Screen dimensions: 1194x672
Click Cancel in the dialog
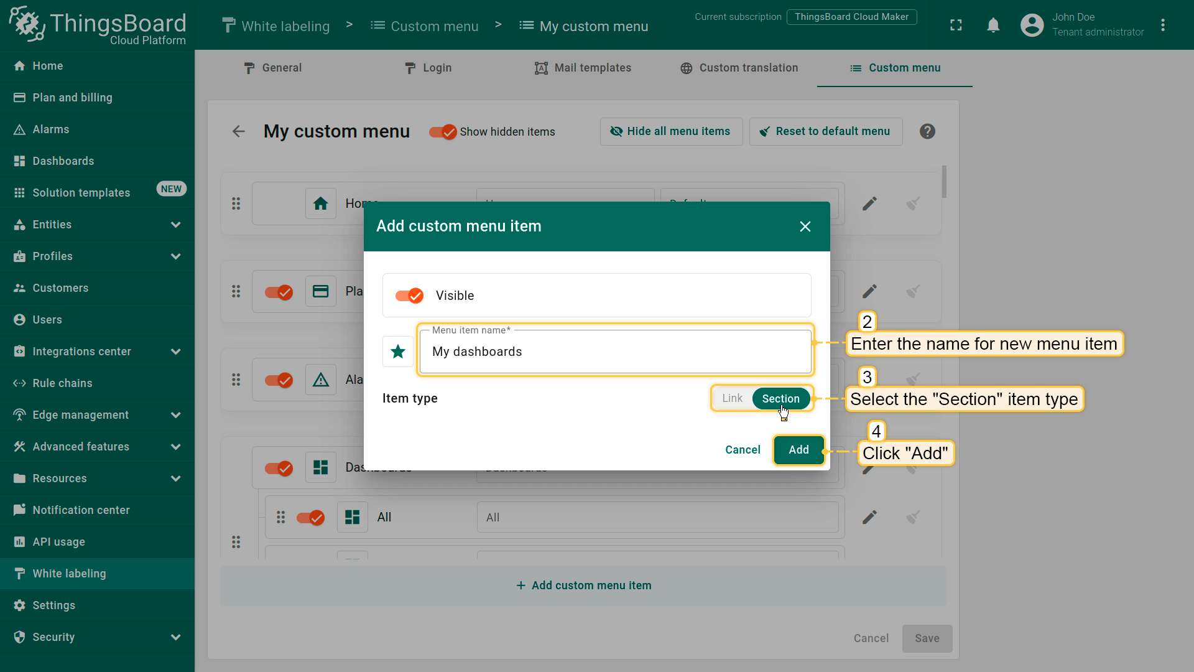point(743,450)
